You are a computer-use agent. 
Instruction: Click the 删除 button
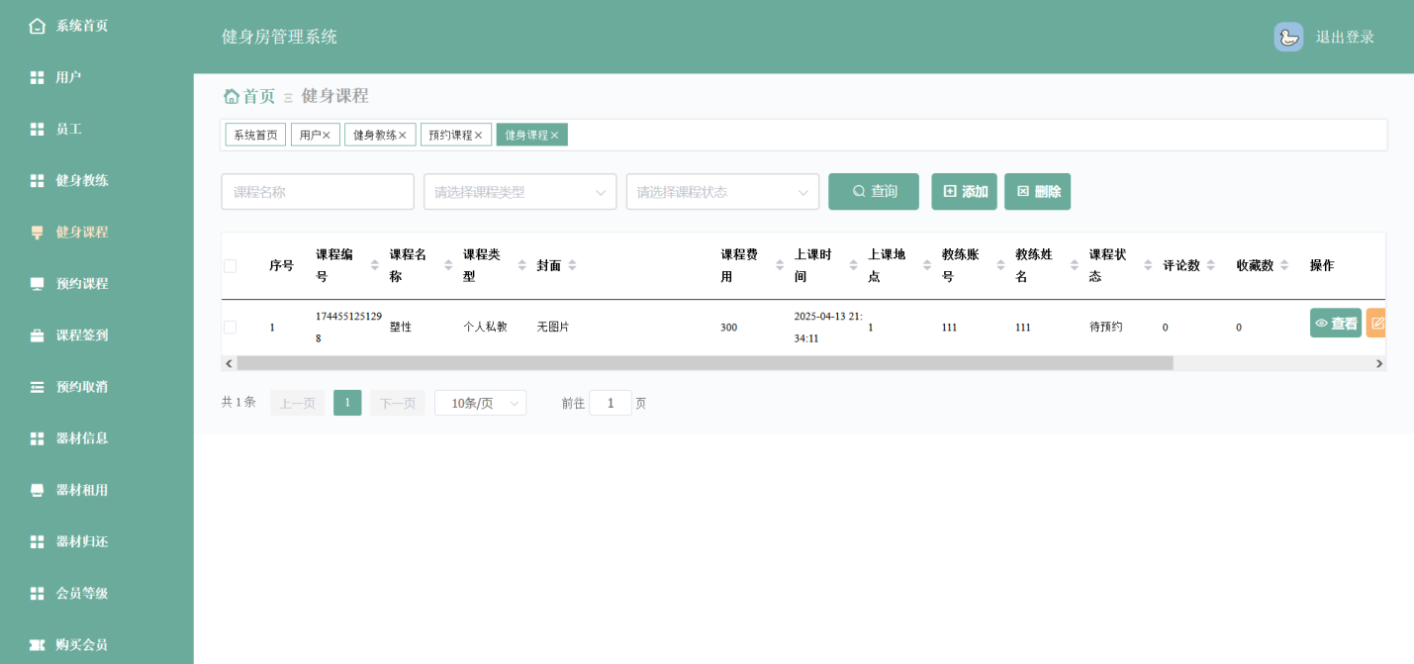[x=1037, y=192]
